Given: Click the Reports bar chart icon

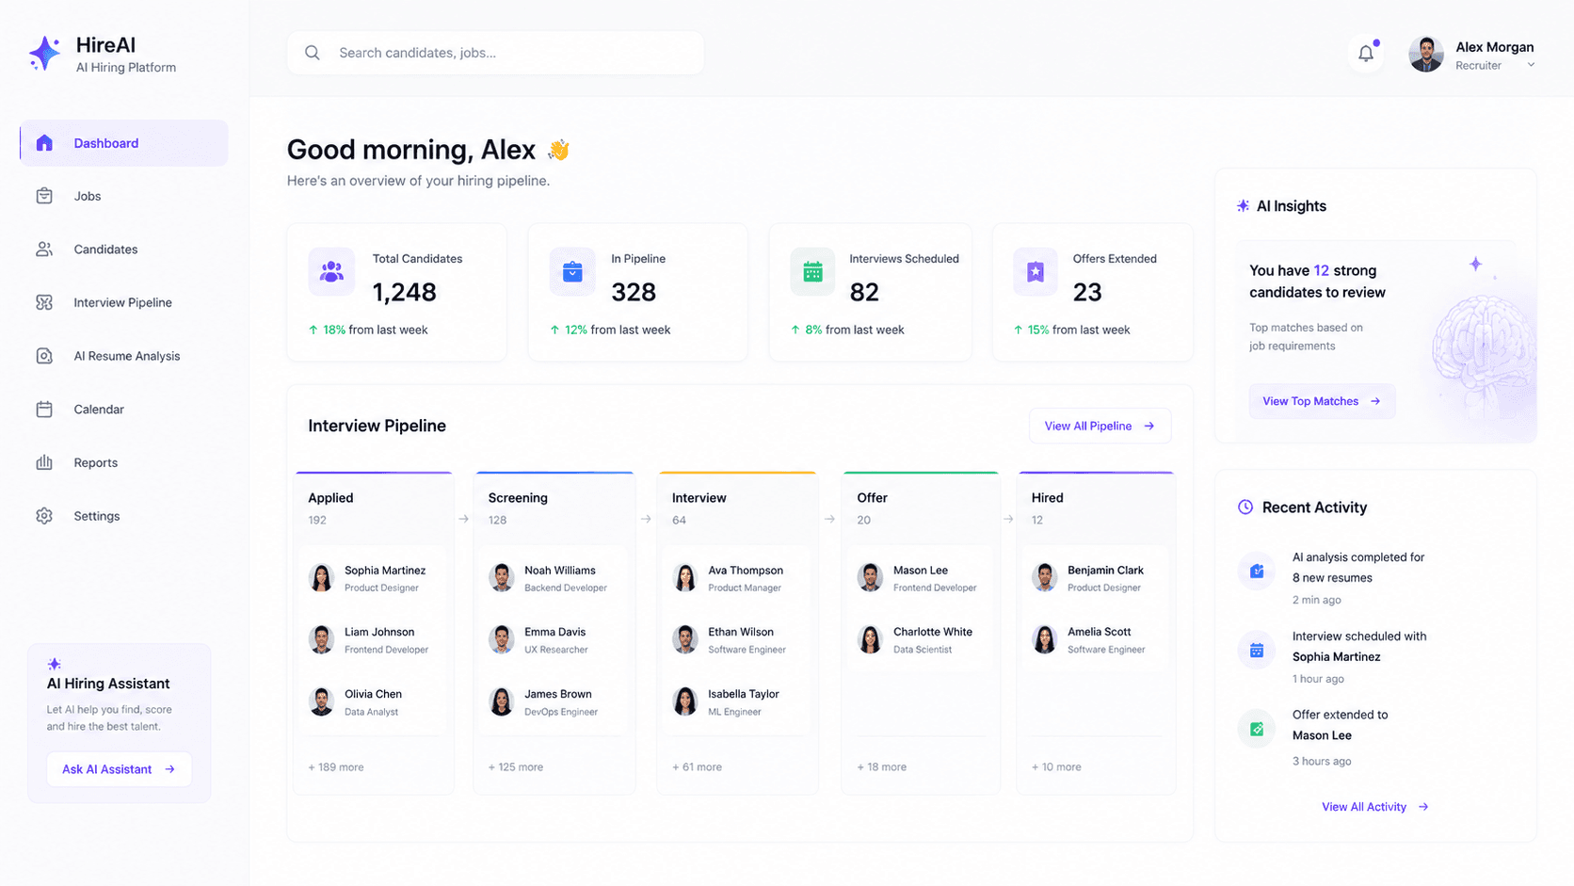Looking at the screenshot, I should click(x=44, y=462).
